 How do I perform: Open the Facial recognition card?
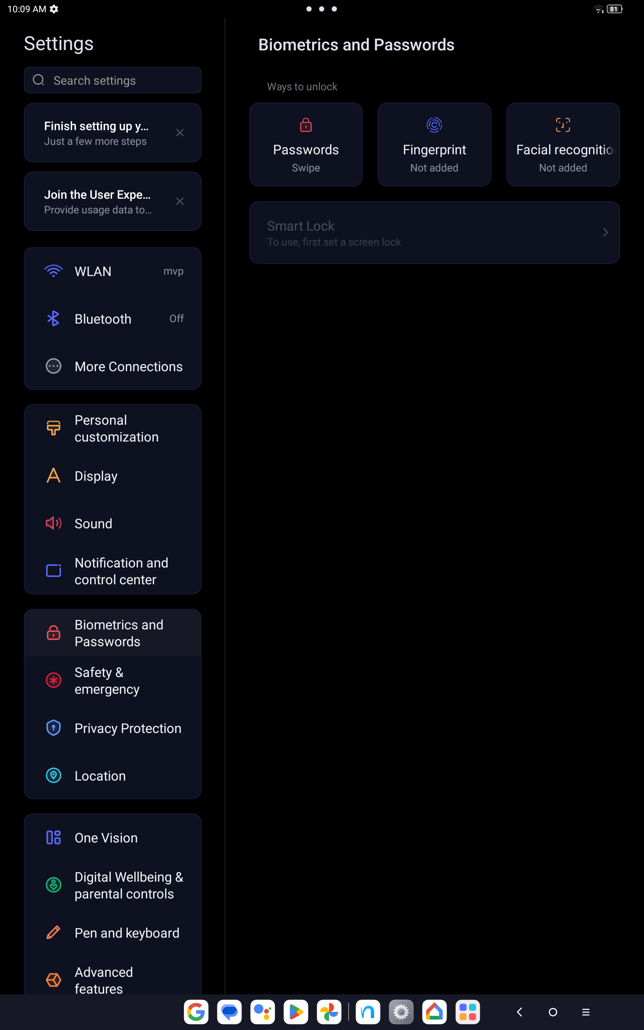pyautogui.click(x=563, y=144)
